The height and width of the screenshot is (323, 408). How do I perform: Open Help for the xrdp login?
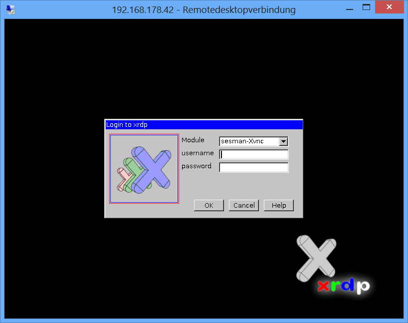279,206
